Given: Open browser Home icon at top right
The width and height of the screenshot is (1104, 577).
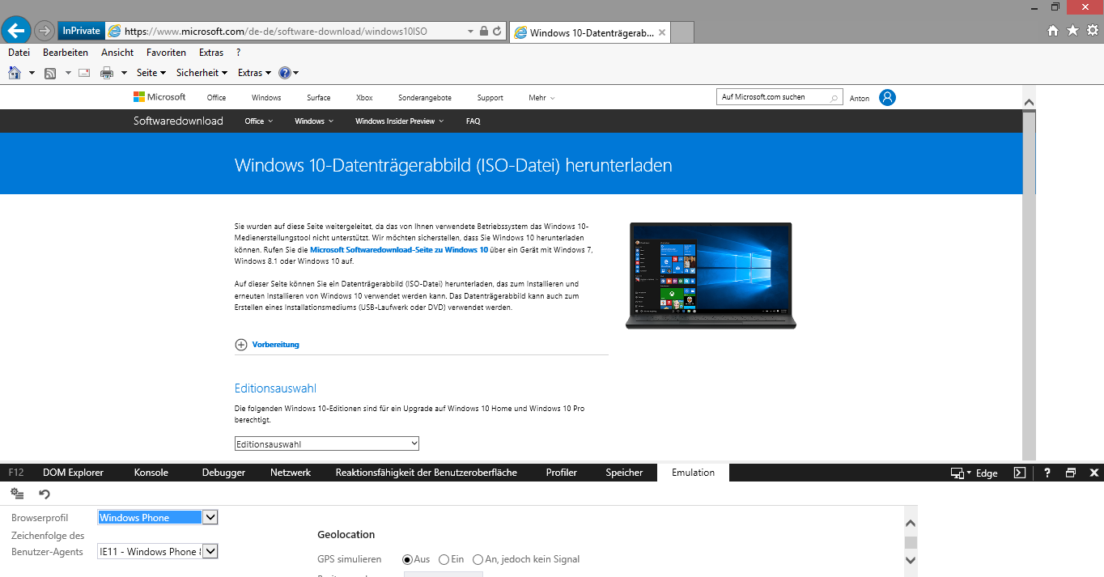Looking at the screenshot, I should pyautogui.click(x=1053, y=31).
